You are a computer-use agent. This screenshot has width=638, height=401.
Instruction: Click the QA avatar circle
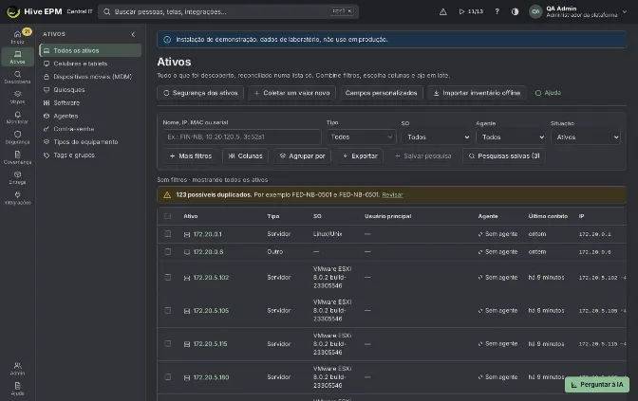(x=535, y=11)
